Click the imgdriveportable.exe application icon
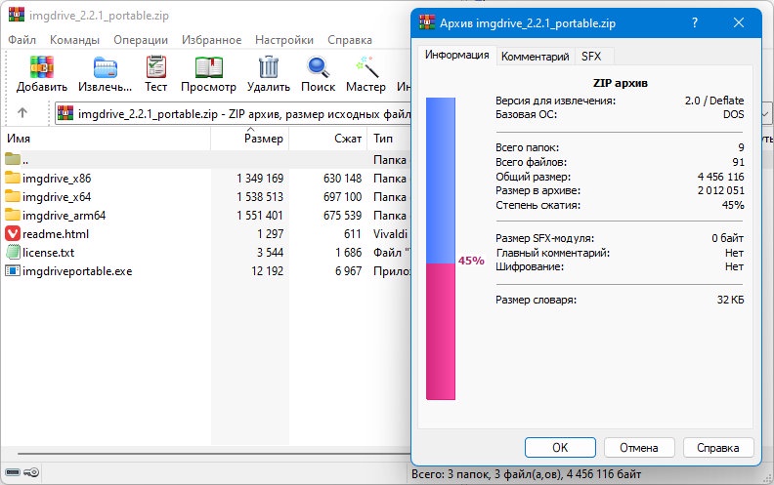 pos(13,270)
